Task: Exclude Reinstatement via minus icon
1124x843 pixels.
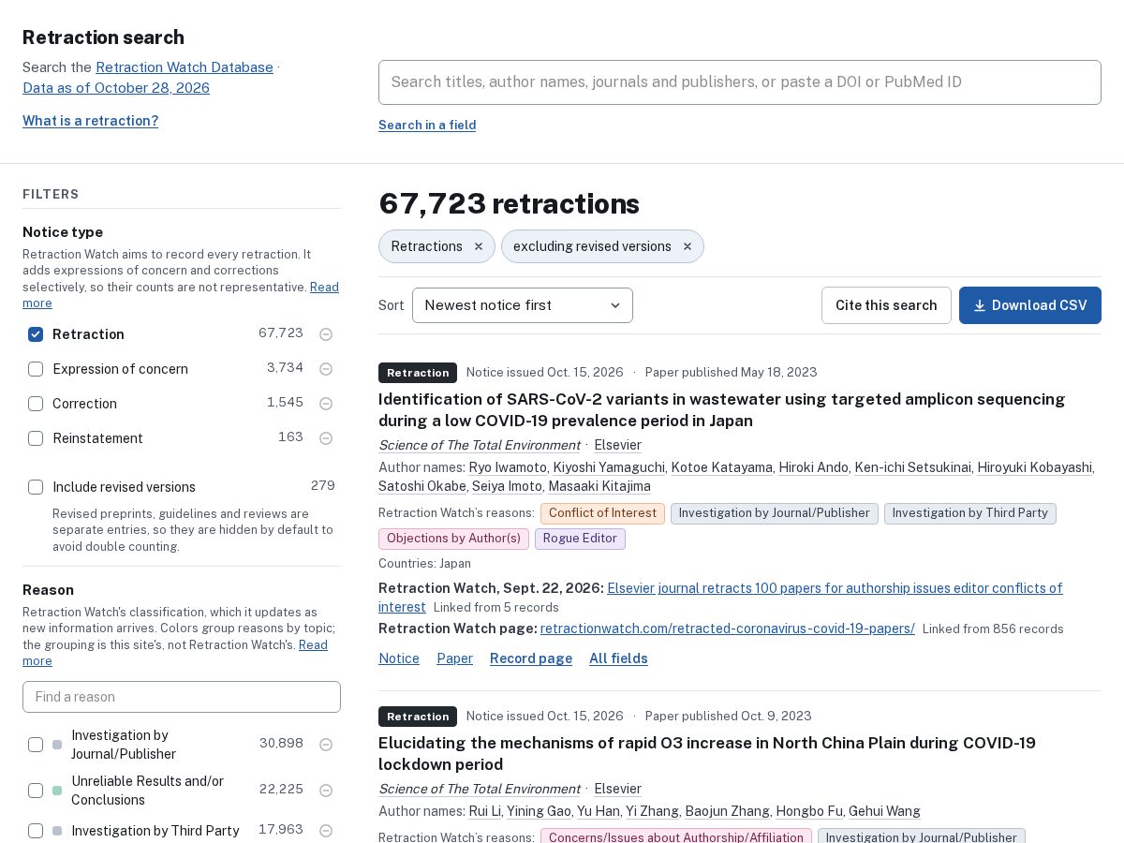Action: click(326, 438)
